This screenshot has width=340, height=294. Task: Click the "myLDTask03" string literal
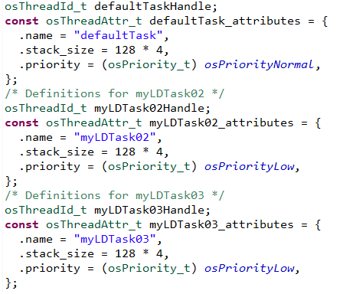(115, 239)
